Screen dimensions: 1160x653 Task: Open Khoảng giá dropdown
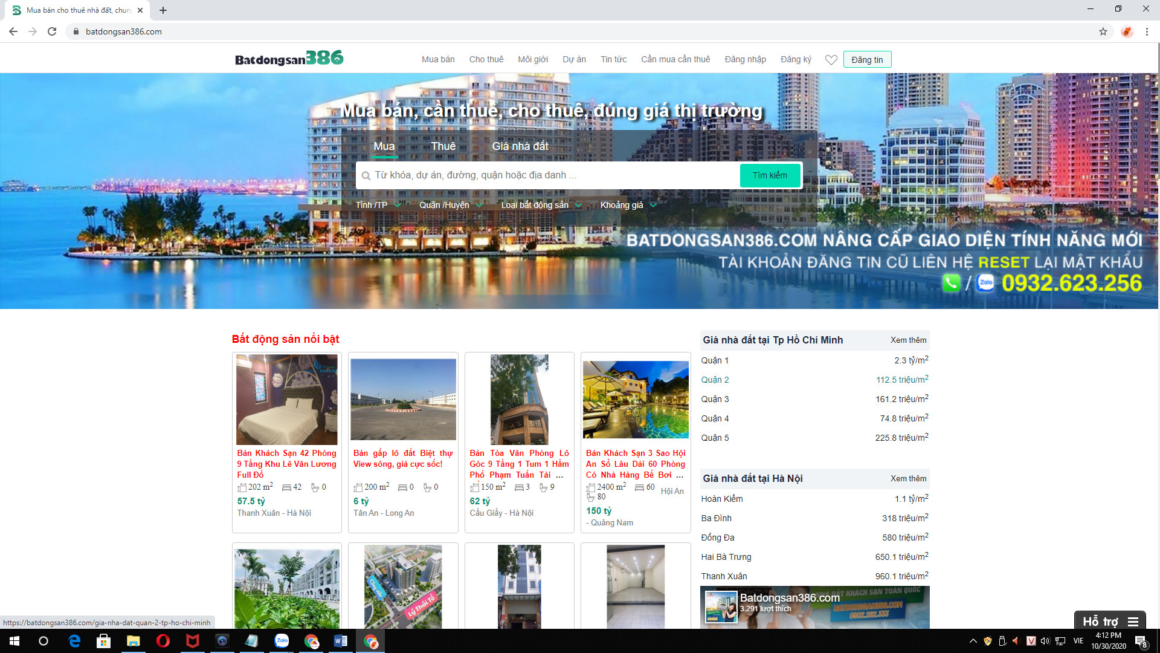click(628, 205)
